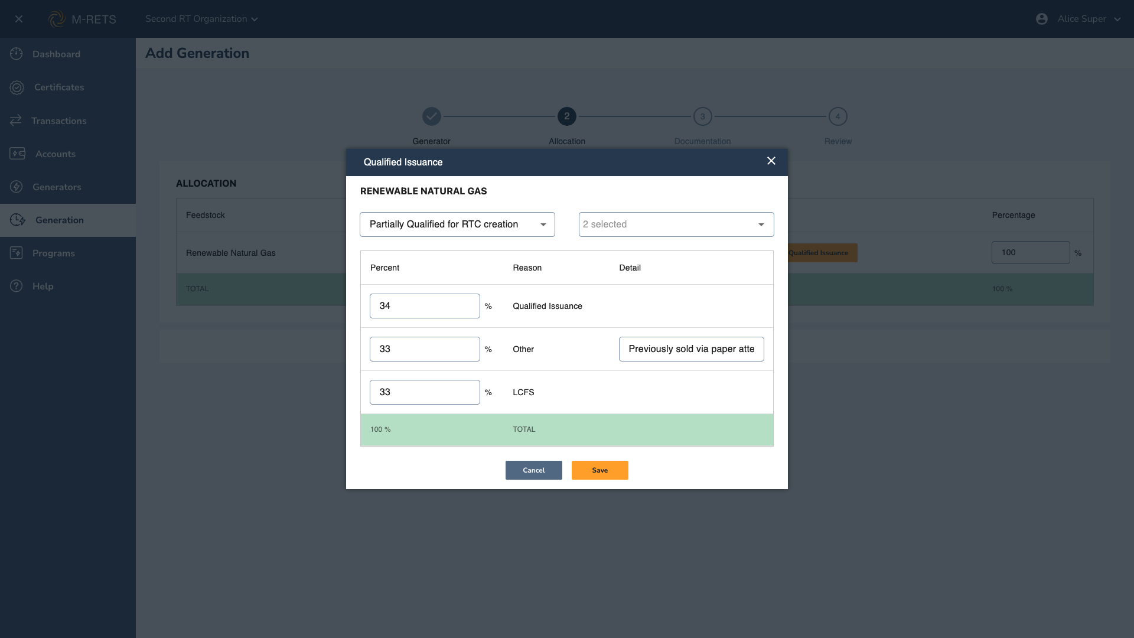Click the Certificates badge icon
1134x638 pixels.
[17, 87]
